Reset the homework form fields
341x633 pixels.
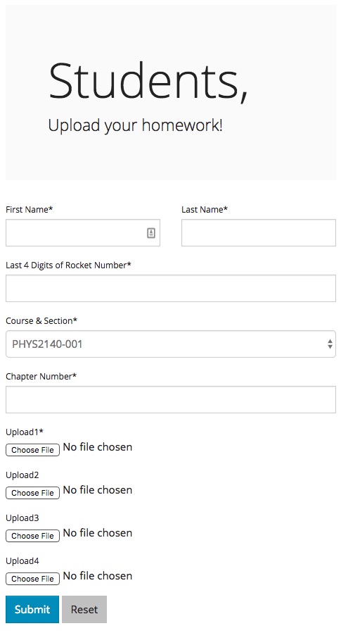[84, 609]
